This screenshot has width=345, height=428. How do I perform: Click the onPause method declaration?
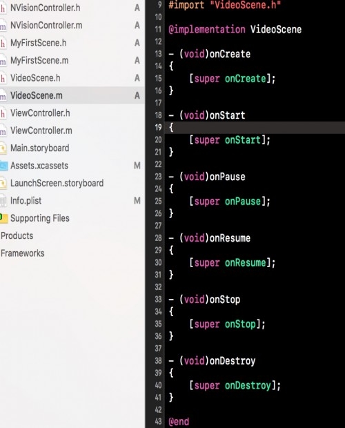click(x=207, y=177)
